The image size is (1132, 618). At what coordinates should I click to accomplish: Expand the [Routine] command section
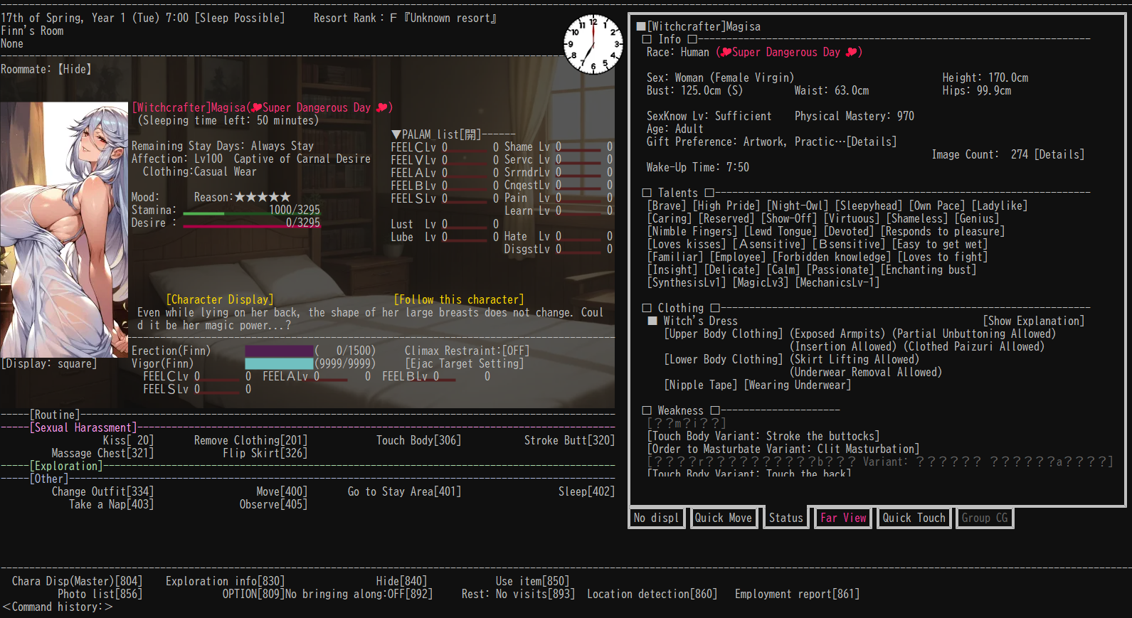tap(55, 415)
